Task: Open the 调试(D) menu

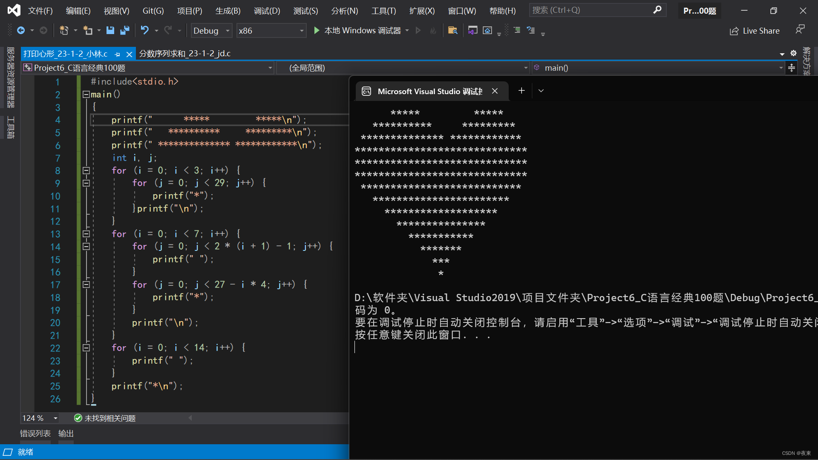Action: coord(267,11)
